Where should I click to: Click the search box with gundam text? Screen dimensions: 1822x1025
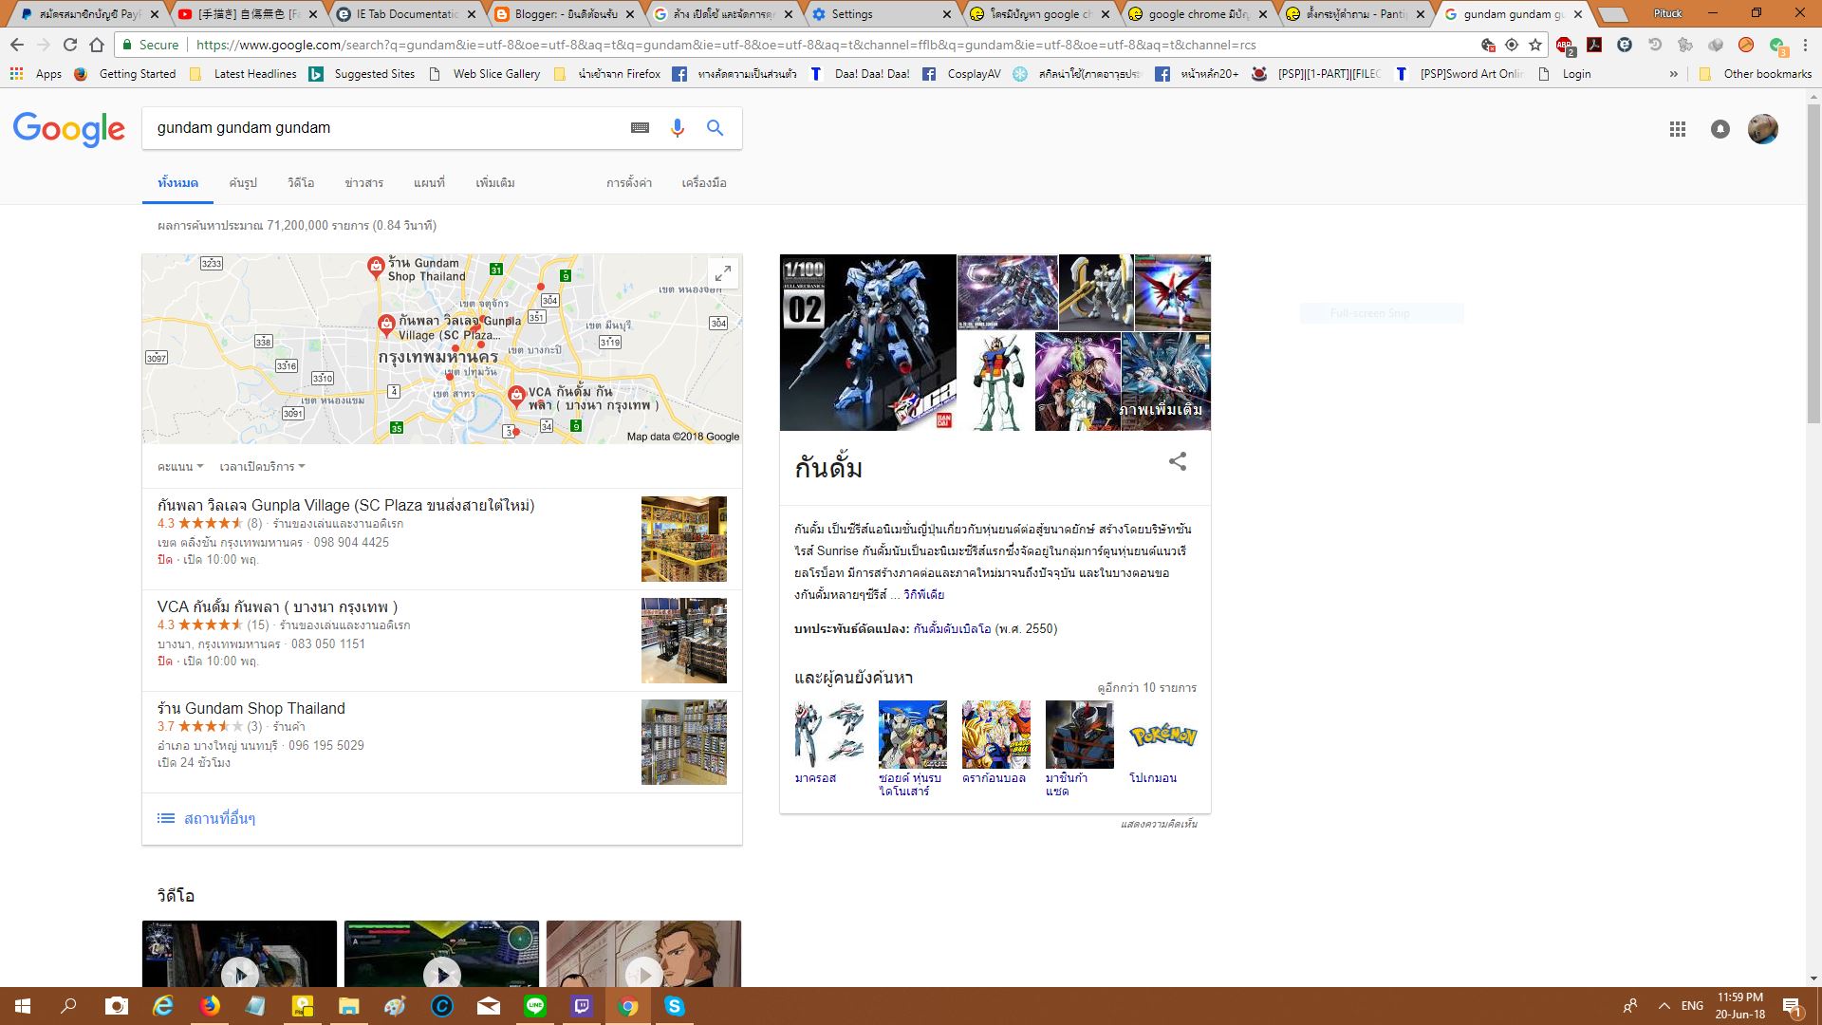coord(380,128)
